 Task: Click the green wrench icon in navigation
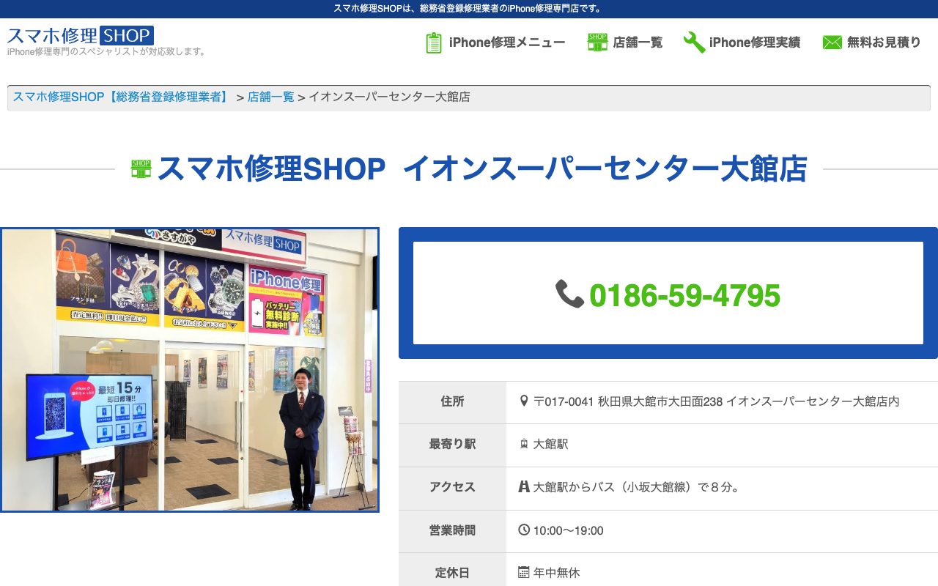tap(694, 42)
